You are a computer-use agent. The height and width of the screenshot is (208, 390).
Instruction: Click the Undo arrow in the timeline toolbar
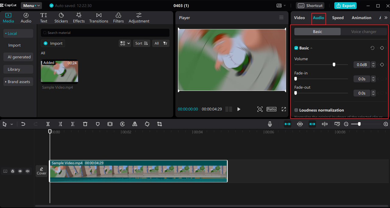click(x=23, y=124)
